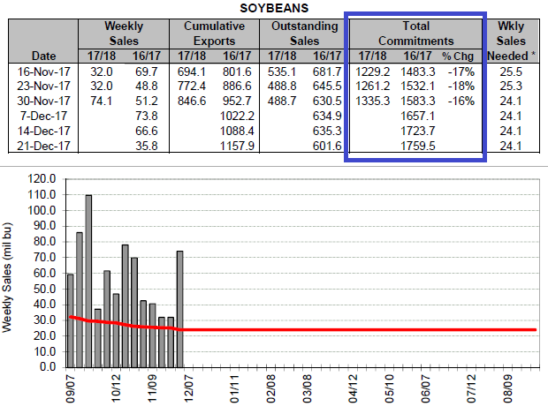Click the 25.5 weekly sales needed cell

click(514, 70)
